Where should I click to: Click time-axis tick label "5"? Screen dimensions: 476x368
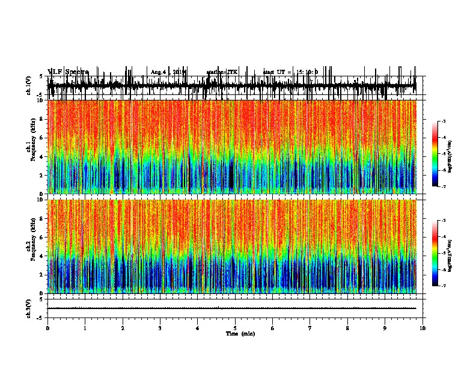[235, 328]
